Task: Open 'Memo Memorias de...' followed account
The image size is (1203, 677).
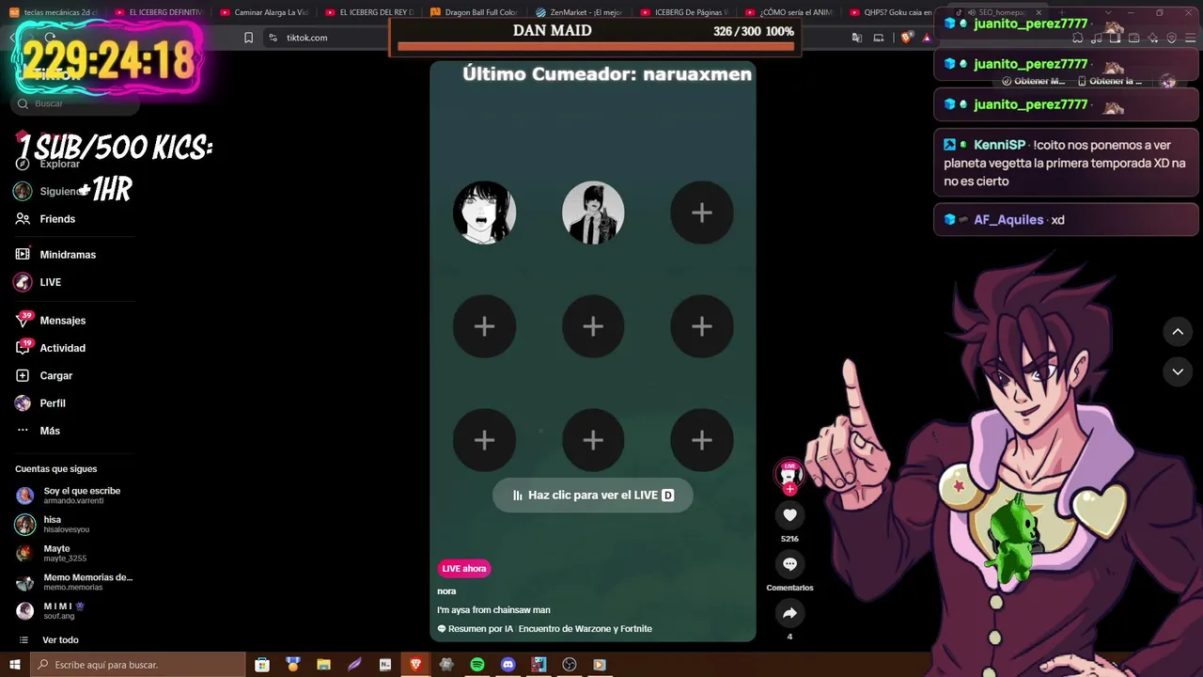Action: 75,582
